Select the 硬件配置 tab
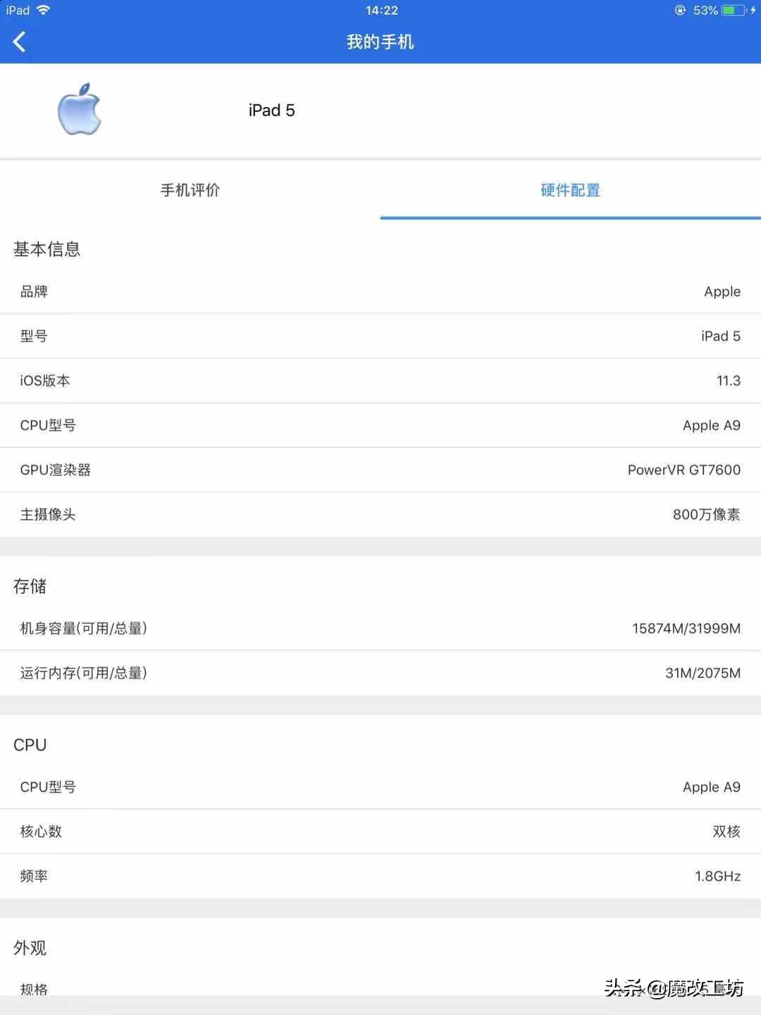Image resolution: width=761 pixels, height=1015 pixels. (570, 190)
